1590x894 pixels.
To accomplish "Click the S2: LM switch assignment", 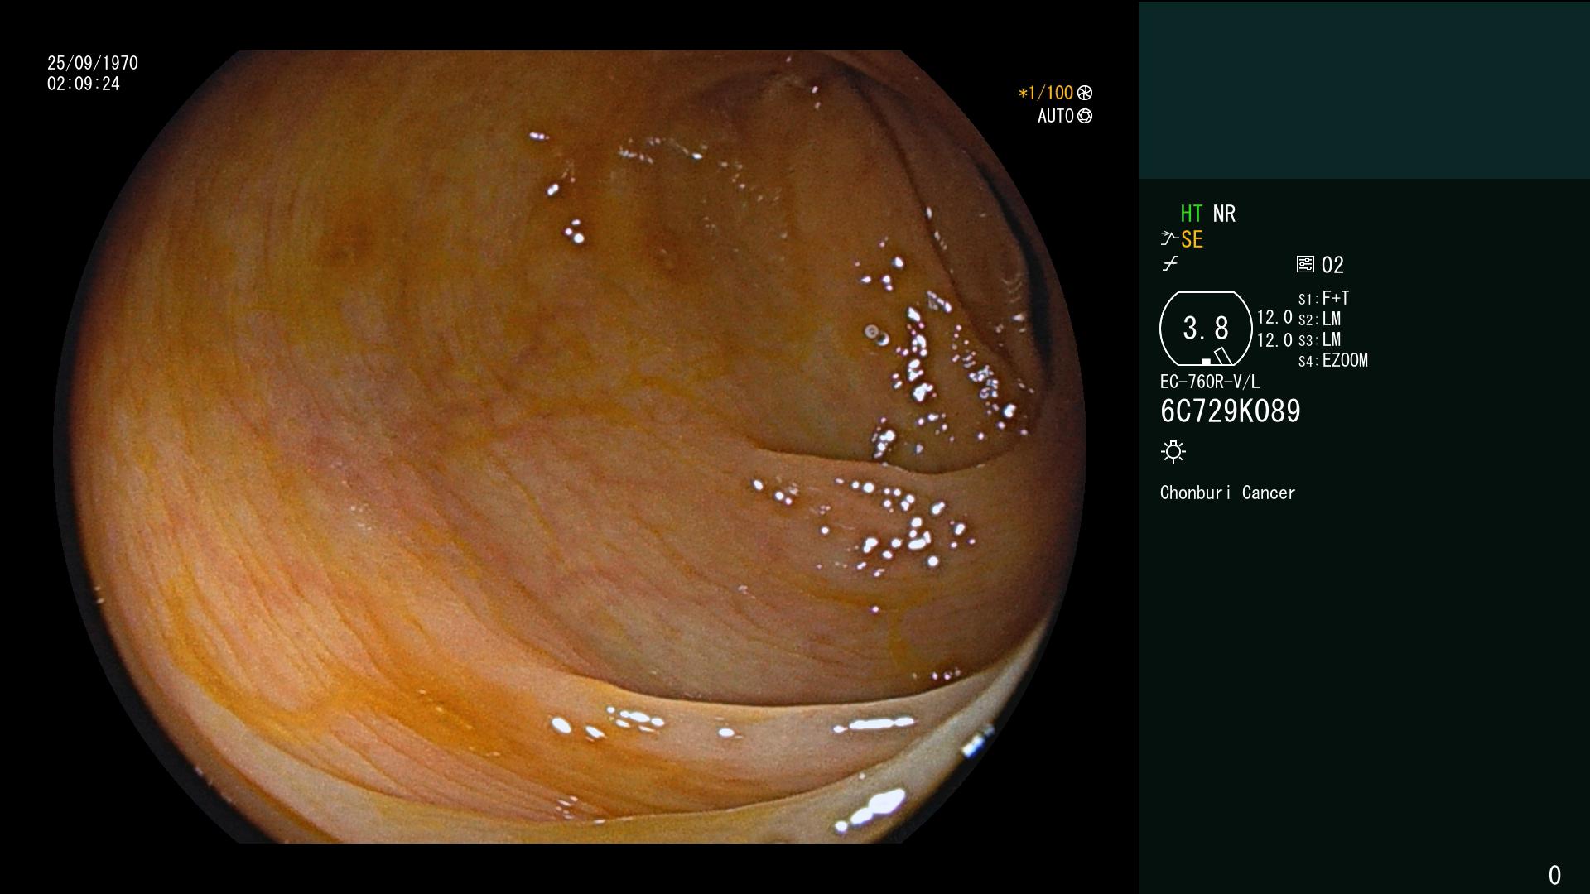I will click(1320, 319).
